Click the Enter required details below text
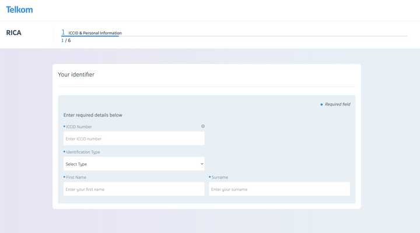Image resolution: width=420 pixels, height=233 pixels. click(93, 115)
